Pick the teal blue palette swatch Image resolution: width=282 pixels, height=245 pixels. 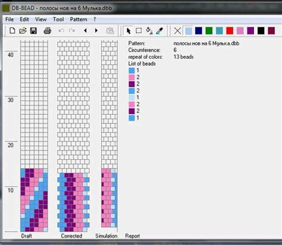click(x=220, y=31)
